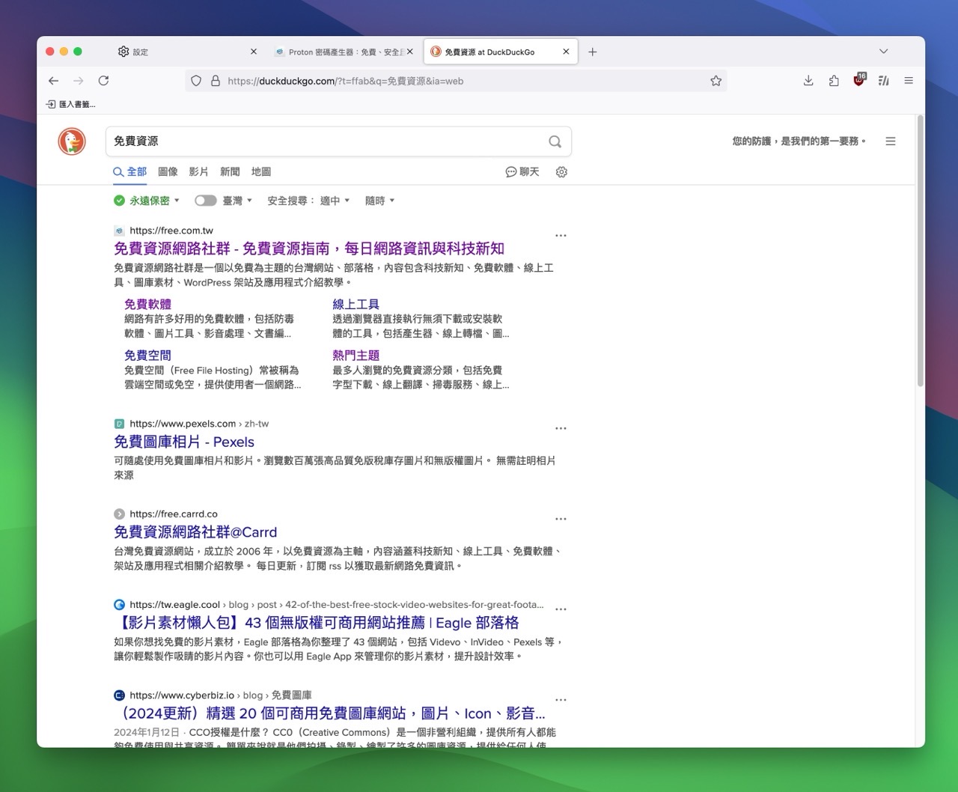Screen dimensions: 958x792
Task: Open 安全搜尋 適中 dropdown
Action: (308, 201)
